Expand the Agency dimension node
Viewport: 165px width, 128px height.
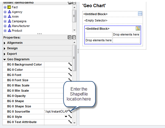click(x=5, y=12)
